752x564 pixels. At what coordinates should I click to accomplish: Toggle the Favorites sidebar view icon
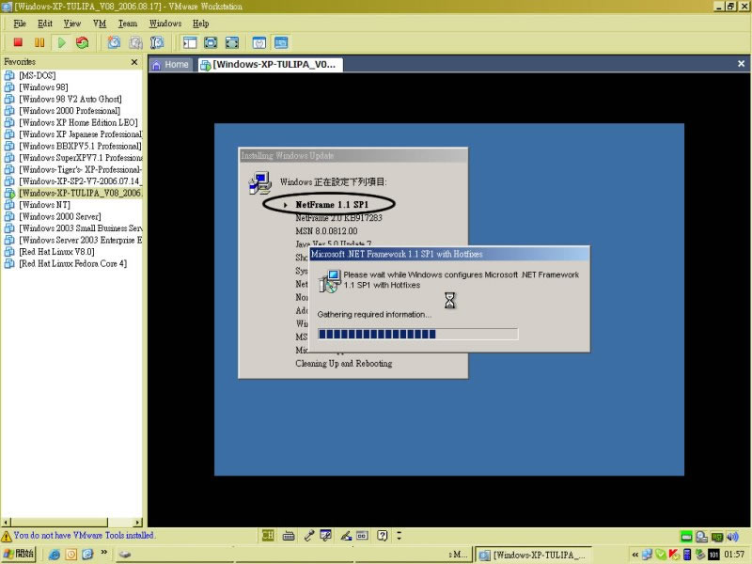point(190,42)
